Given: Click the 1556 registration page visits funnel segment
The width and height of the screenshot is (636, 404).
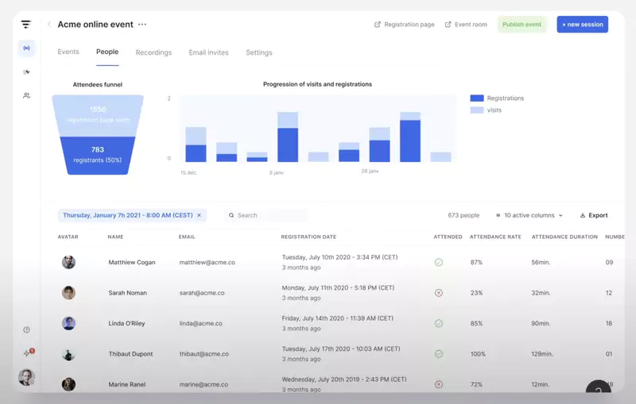Looking at the screenshot, I should [97, 116].
